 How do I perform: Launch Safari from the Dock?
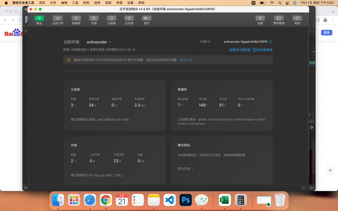click(90, 200)
